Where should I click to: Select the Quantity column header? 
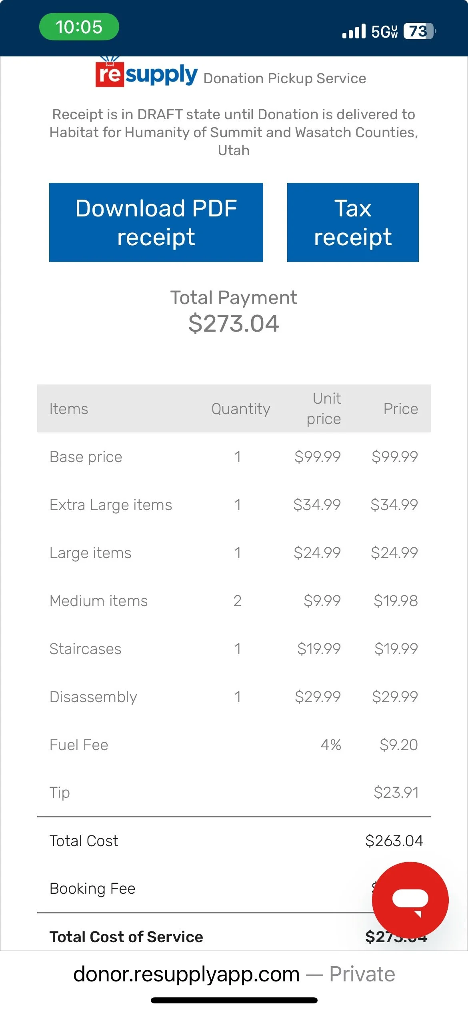click(240, 409)
